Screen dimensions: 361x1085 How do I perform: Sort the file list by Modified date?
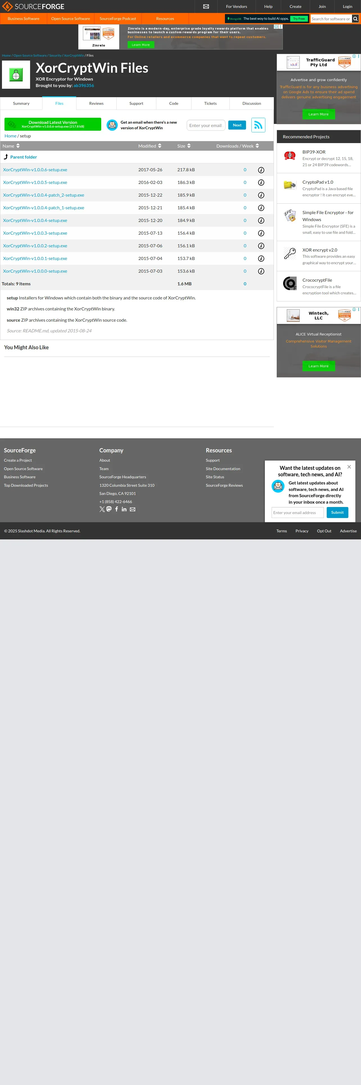(x=150, y=146)
